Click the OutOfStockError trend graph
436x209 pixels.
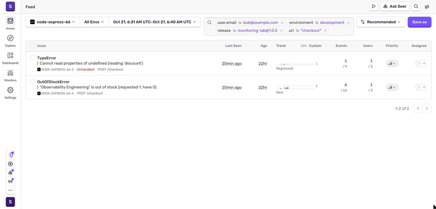click(295, 87)
